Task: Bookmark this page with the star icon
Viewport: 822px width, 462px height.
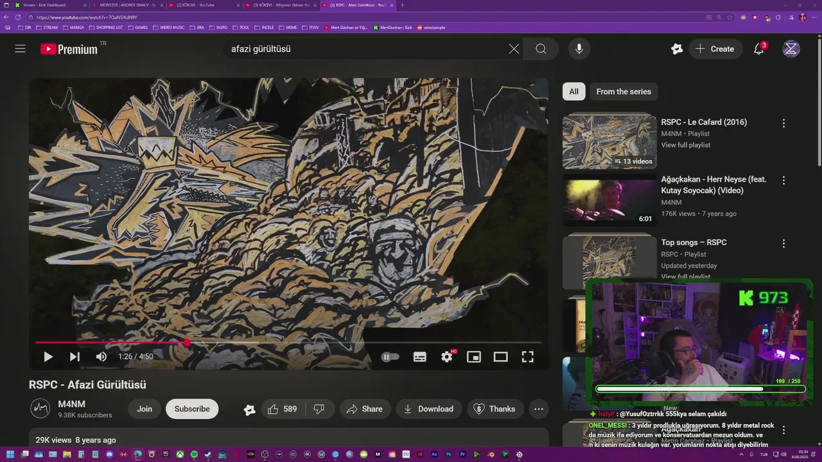Action: [x=730, y=17]
